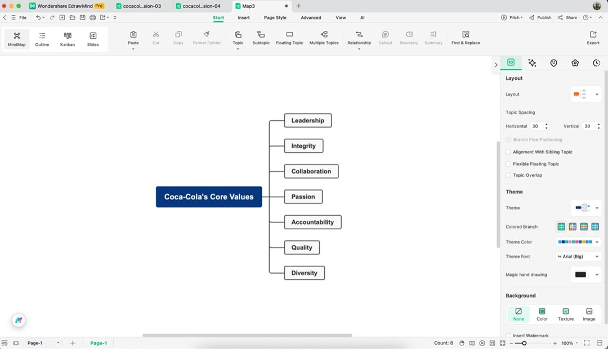Open the Insert ribbon menu

click(243, 17)
